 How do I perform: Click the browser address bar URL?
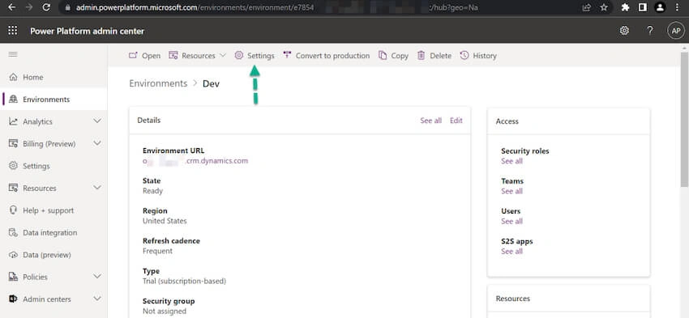277,7
